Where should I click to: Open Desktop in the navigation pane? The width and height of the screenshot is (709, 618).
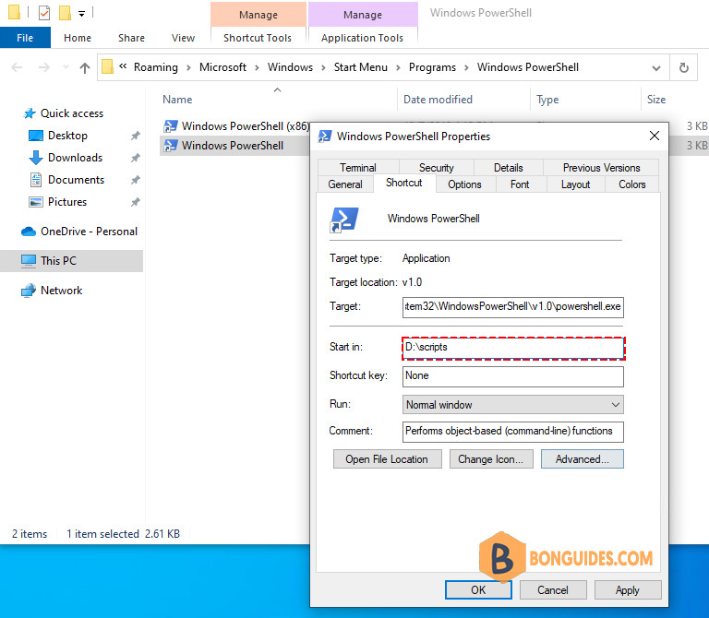tap(67, 136)
